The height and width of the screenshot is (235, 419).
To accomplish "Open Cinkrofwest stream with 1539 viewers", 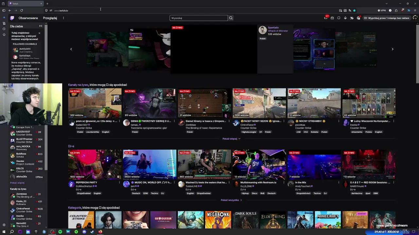I will click(259, 103).
